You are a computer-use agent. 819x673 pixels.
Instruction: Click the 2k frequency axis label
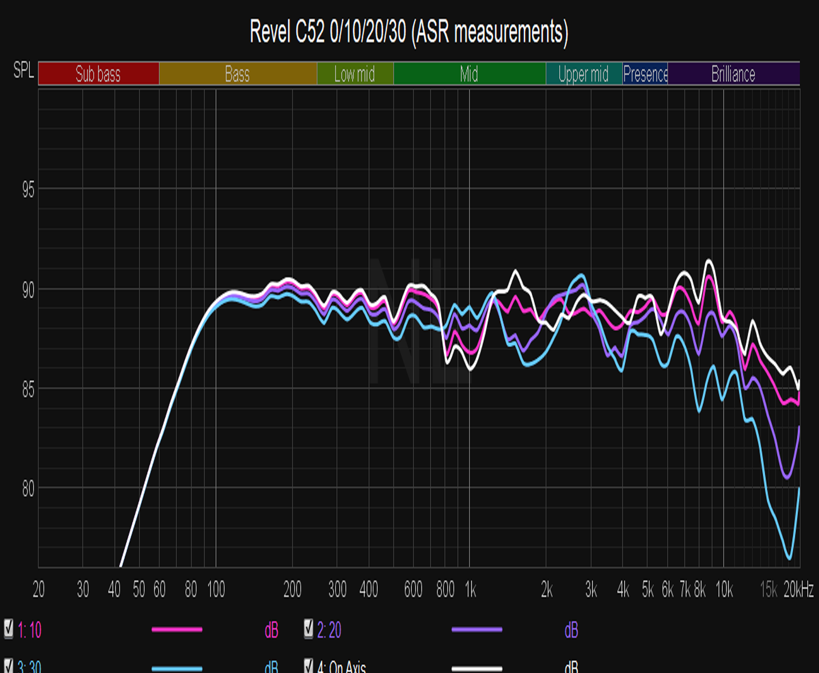pyautogui.click(x=547, y=590)
